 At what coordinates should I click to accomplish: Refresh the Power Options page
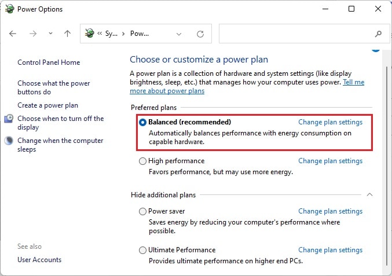click(200, 34)
